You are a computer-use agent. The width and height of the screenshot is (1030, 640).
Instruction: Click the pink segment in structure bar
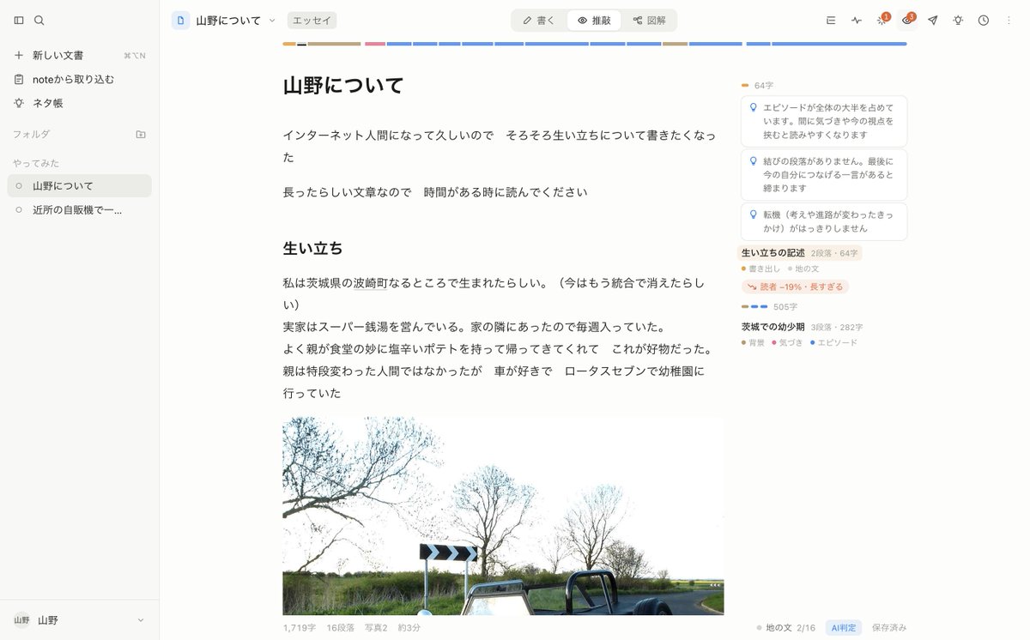coord(374,44)
